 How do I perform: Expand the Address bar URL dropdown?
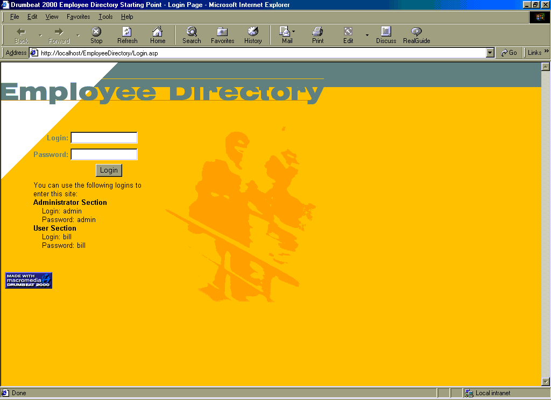coord(490,53)
